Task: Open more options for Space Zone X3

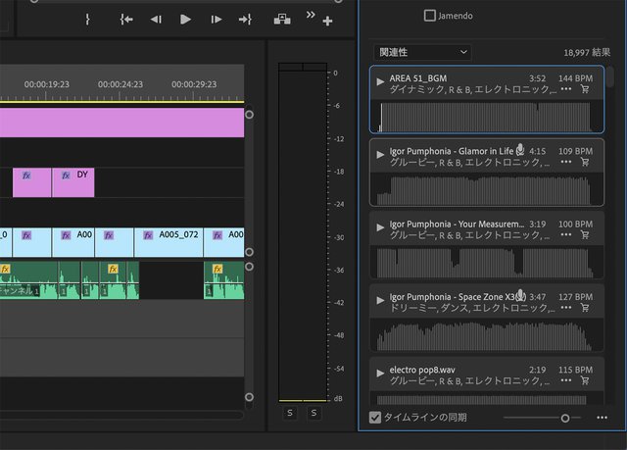Action: pyautogui.click(x=565, y=307)
